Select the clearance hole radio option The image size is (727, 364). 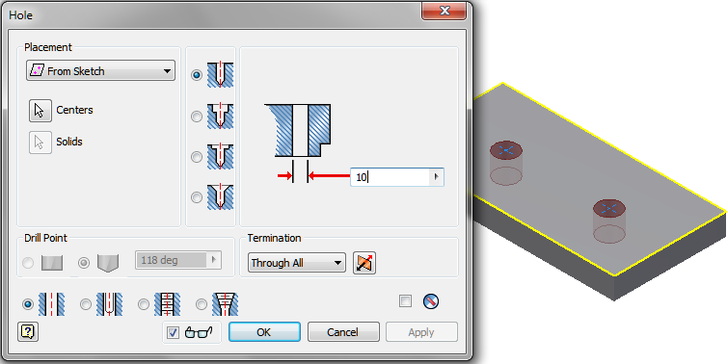86,304
